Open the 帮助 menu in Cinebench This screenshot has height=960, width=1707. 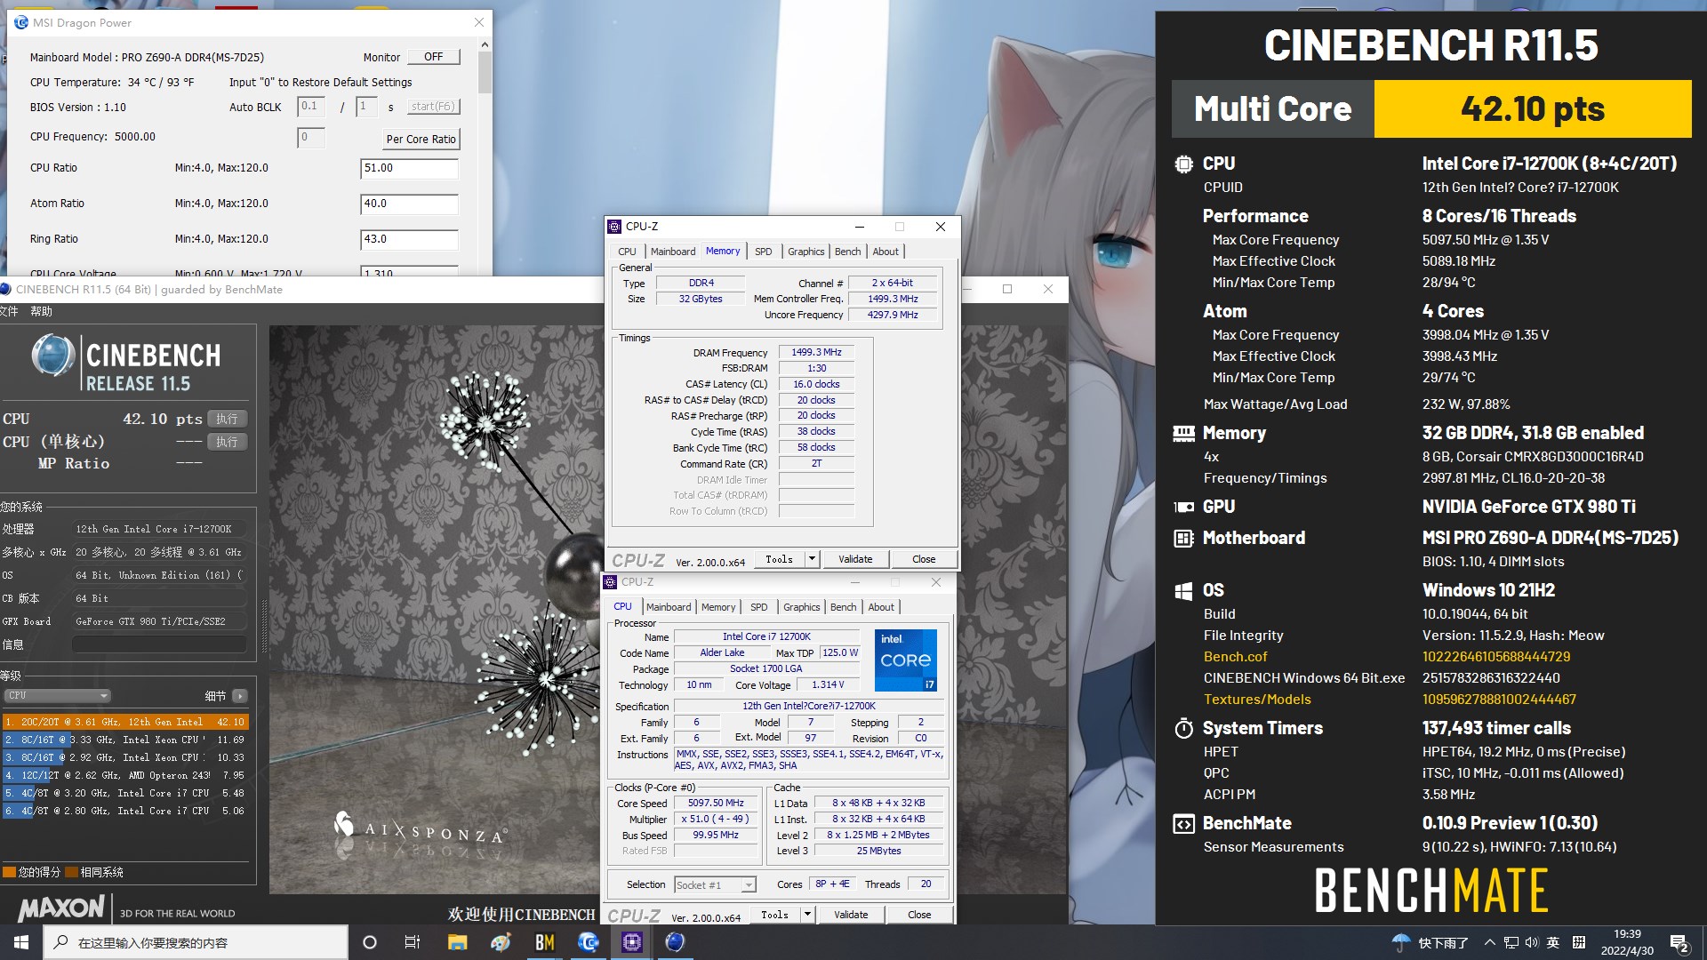tap(41, 311)
